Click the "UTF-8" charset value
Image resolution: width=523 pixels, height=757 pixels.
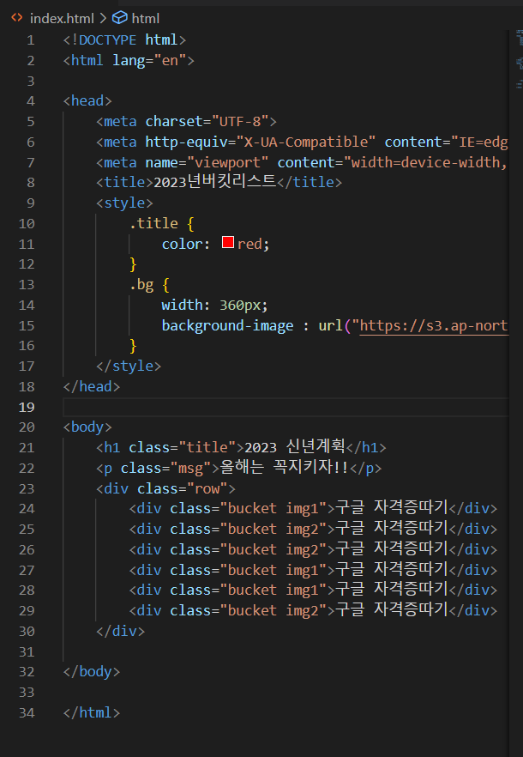pos(240,121)
